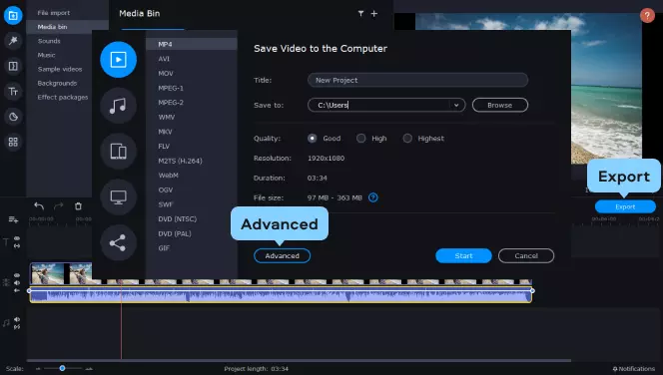Select the audio waveform clip on timeline

(281, 294)
